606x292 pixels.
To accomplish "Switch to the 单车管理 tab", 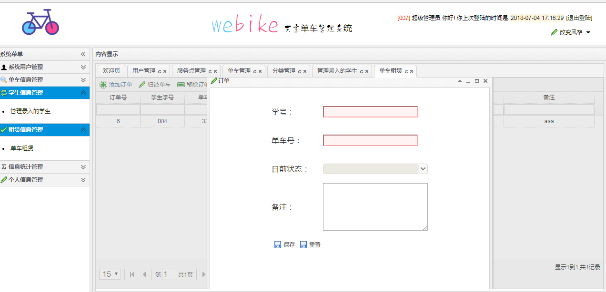I will coord(239,71).
